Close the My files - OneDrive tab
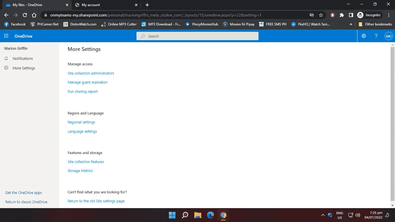 (67, 5)
